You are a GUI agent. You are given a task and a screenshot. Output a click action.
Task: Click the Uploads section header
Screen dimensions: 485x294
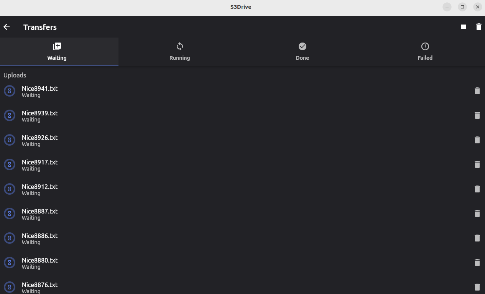pyautogui.click(x=15, y=75)
